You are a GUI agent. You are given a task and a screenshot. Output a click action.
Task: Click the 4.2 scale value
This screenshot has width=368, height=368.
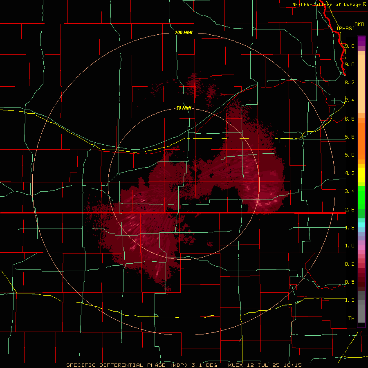tap(350, 173)
